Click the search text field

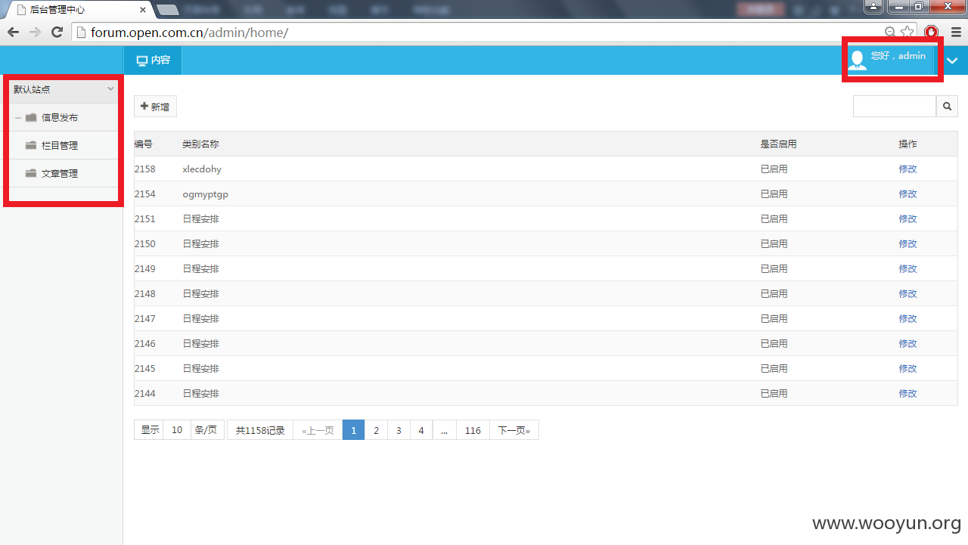[895, 107]
